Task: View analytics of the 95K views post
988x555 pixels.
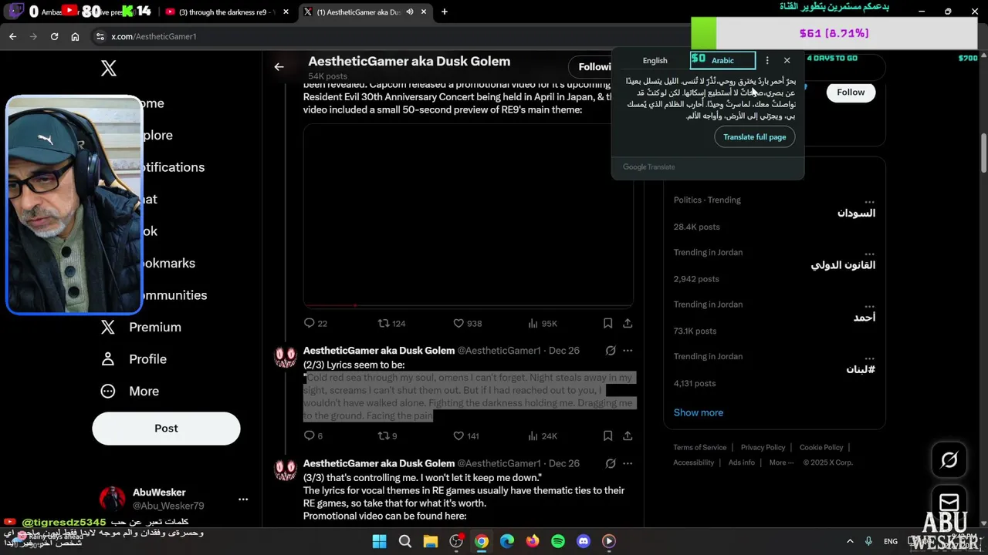Action: (x=542, y=323)
